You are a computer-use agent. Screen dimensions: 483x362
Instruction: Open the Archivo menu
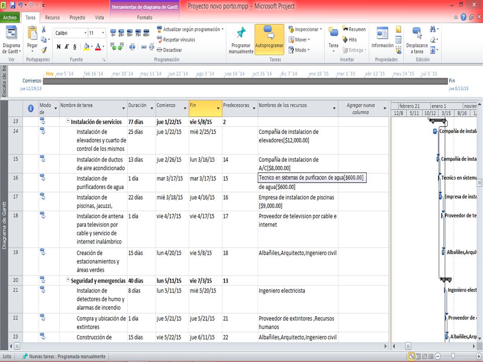click(10, 18)
